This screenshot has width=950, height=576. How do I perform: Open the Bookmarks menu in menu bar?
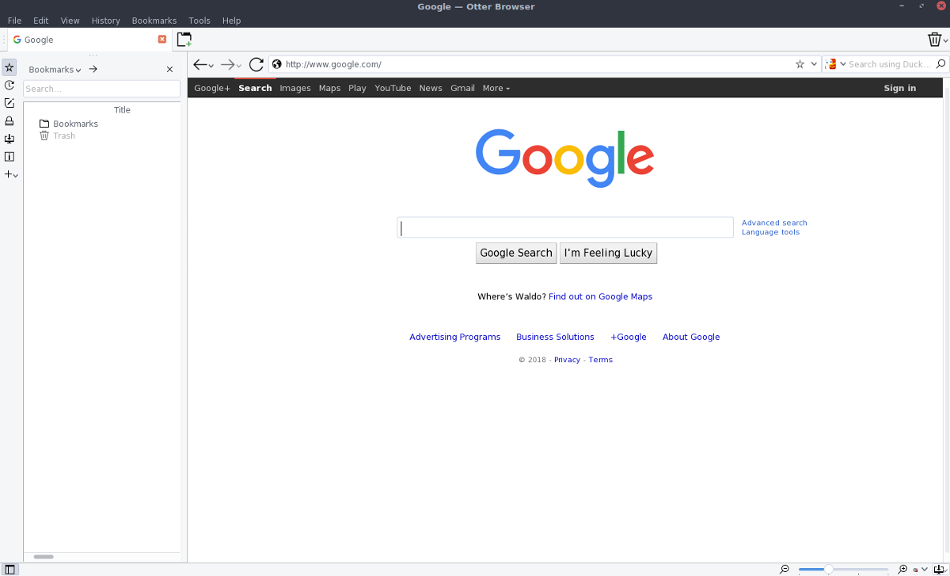[x=154, y=21]
